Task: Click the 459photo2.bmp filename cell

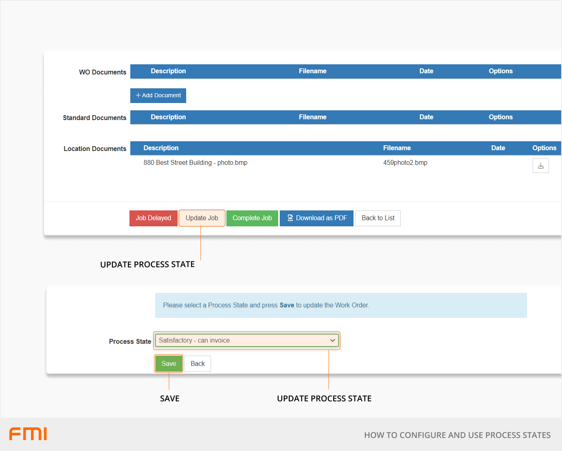Action: (x=405, y=163)
